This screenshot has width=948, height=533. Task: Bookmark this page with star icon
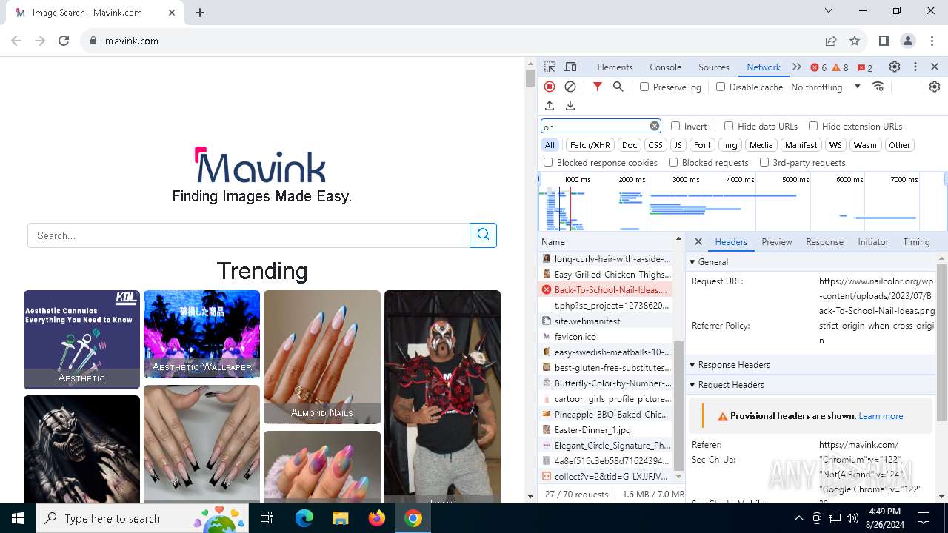(x=855, y=41)
